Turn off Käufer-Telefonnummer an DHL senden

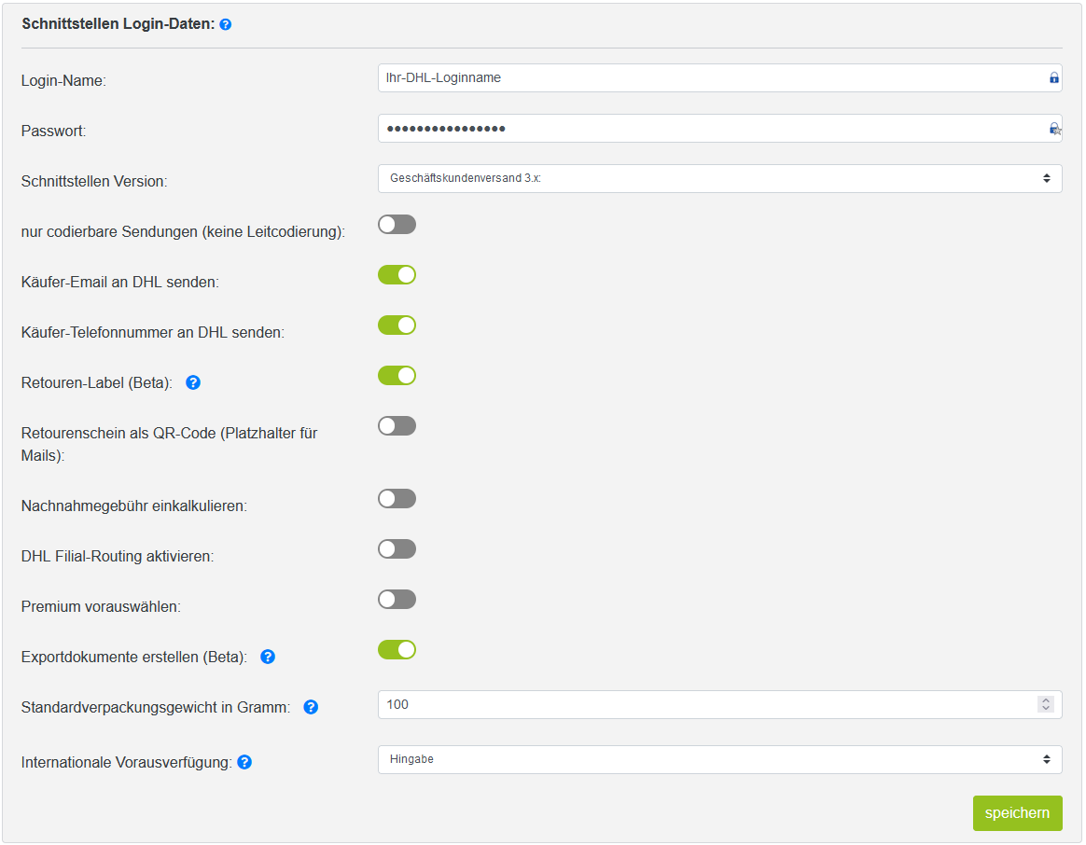click(x=397, y=326)
